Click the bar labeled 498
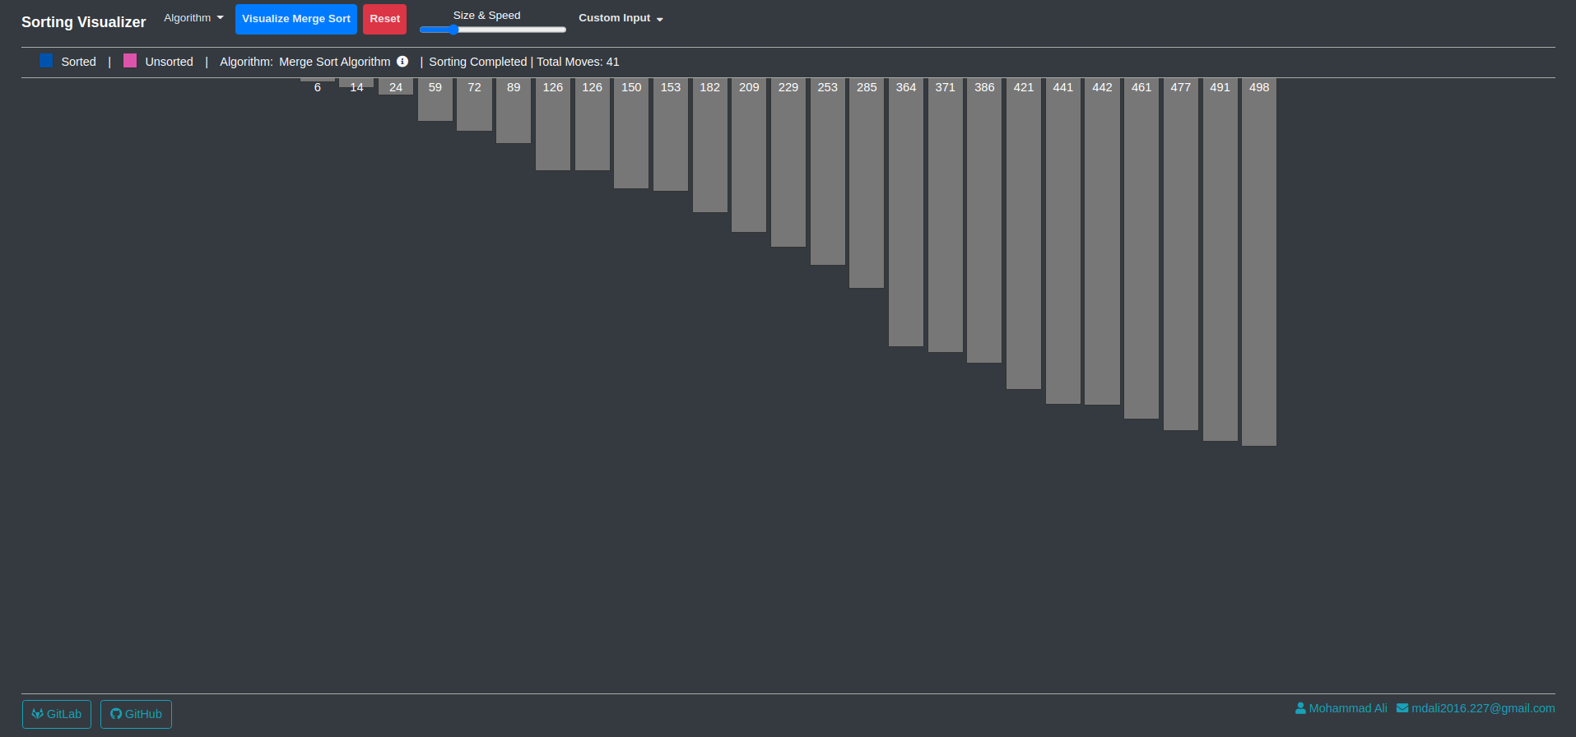 (x=1259, y=262)
